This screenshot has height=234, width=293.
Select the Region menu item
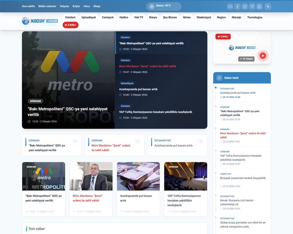(221, 17)
